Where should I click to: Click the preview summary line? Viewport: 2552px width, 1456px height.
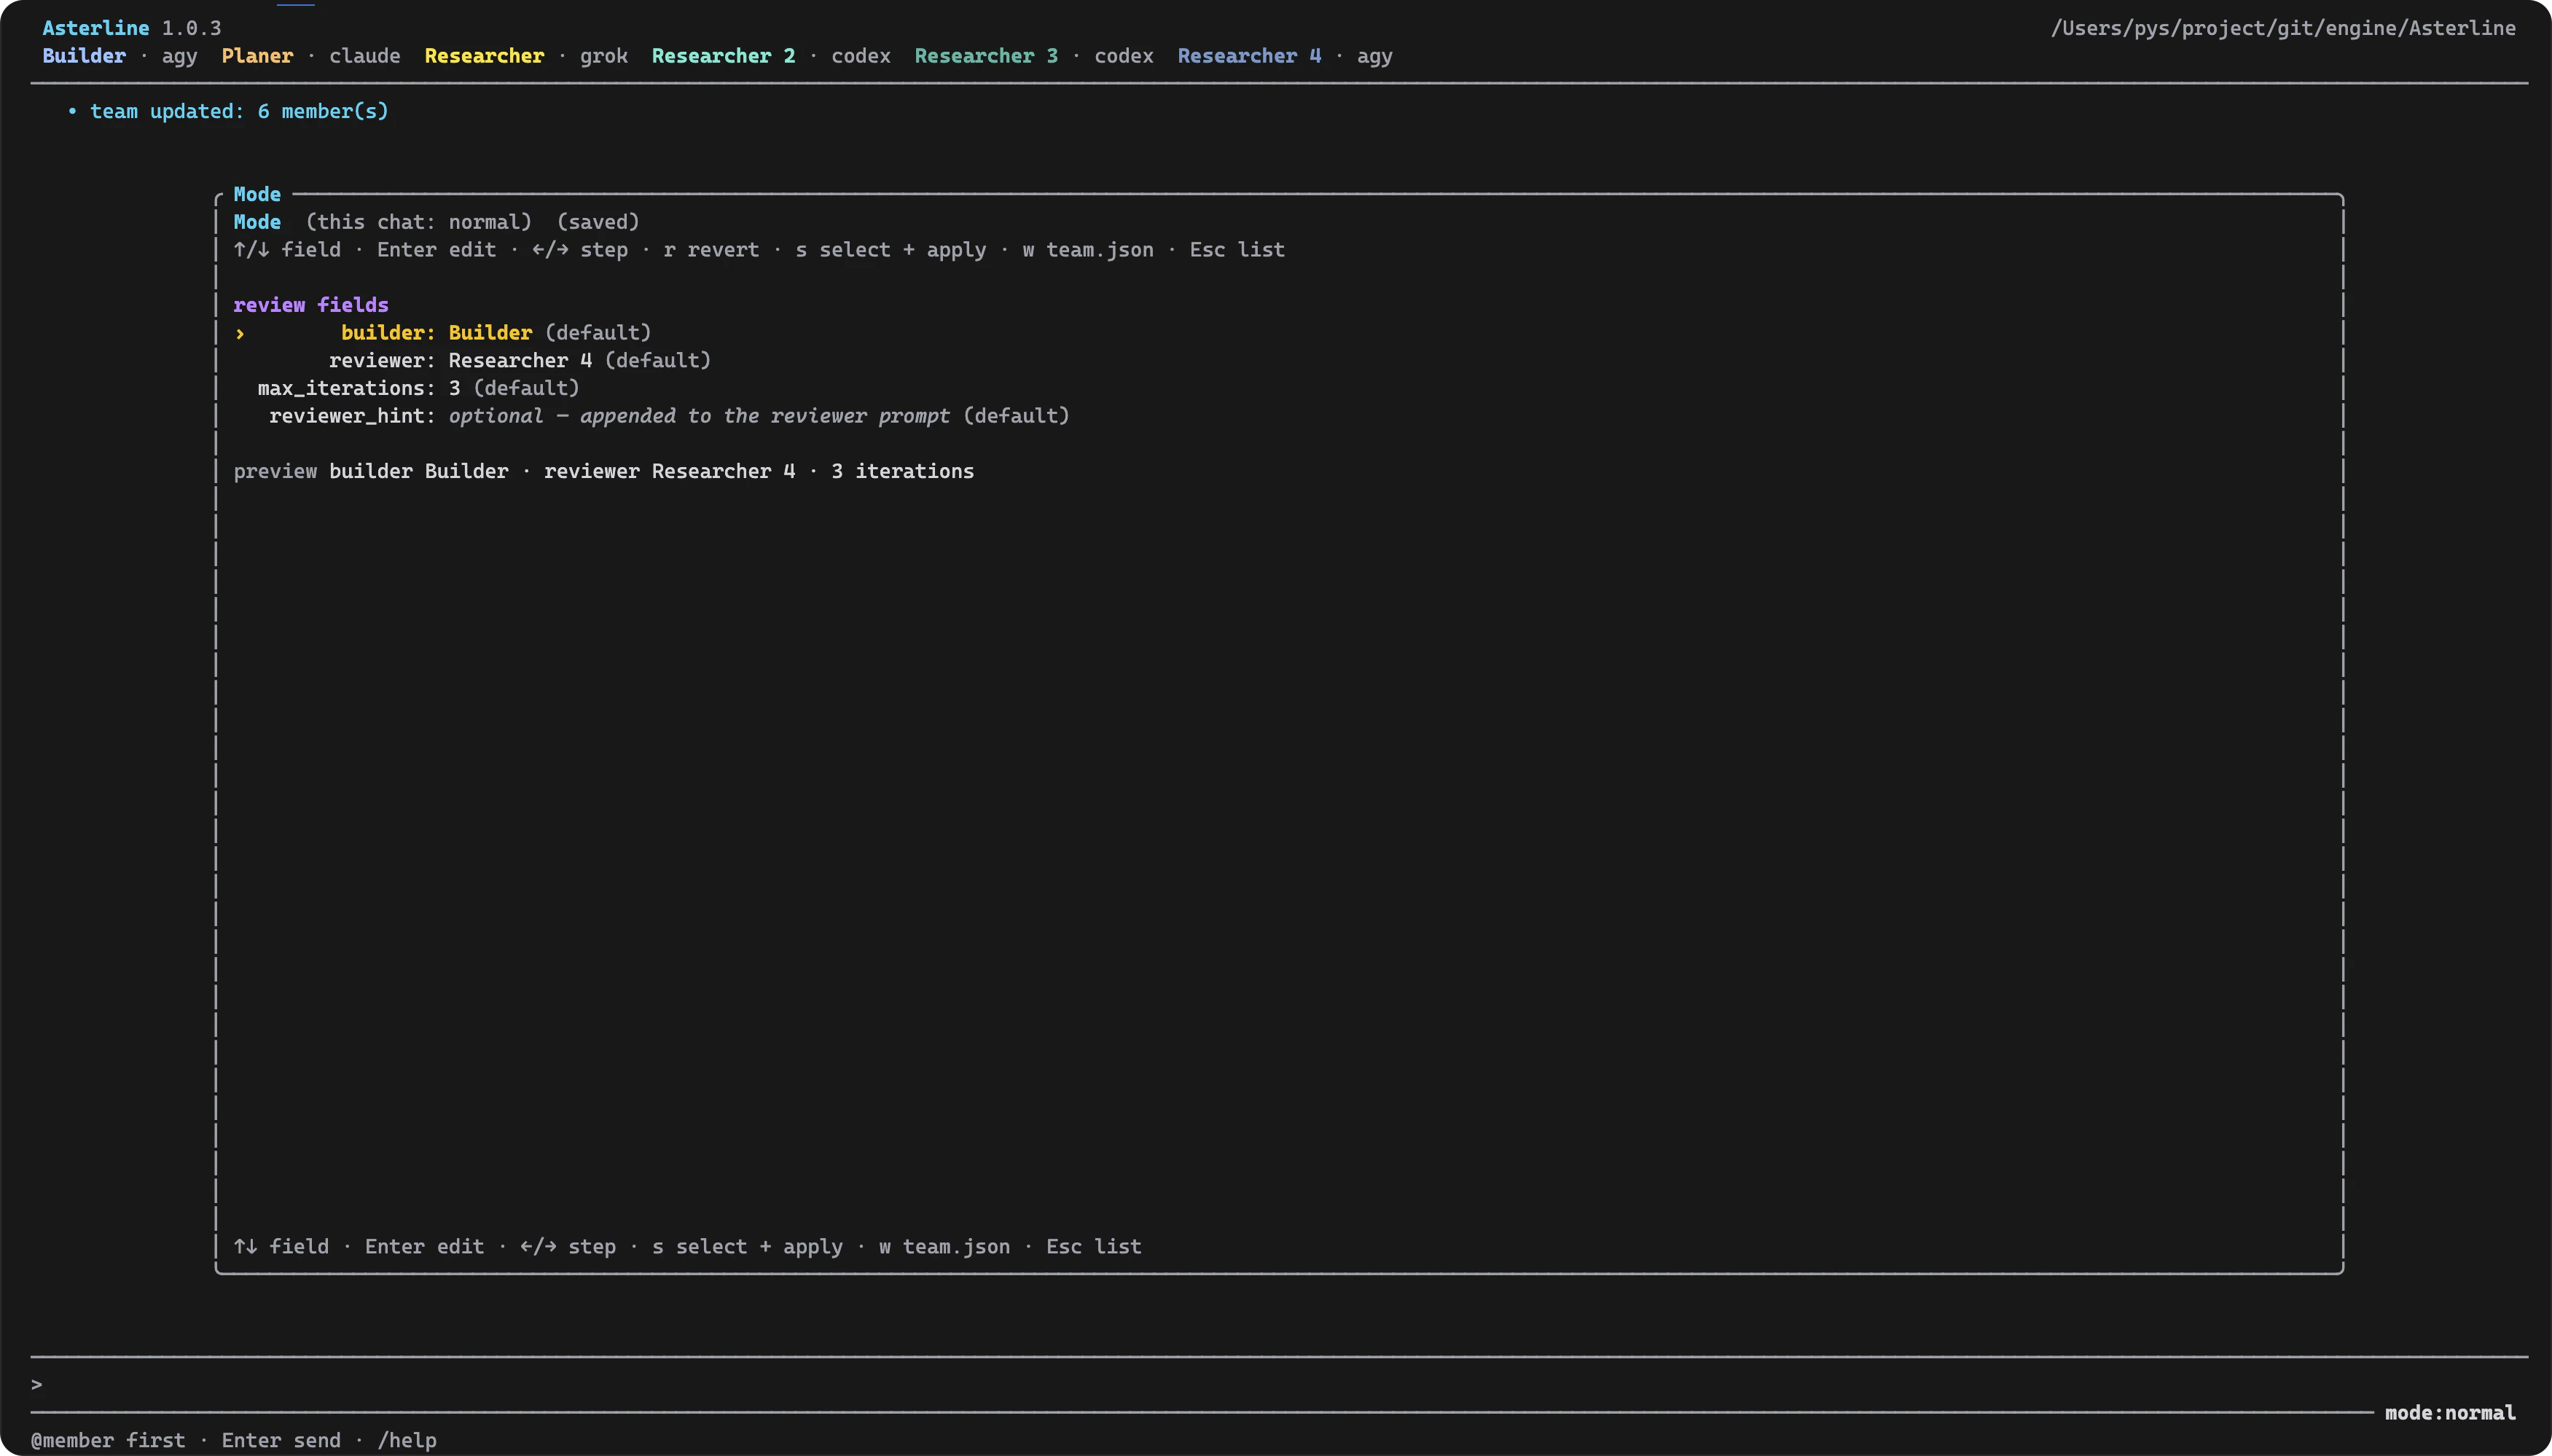click(604, 471)
